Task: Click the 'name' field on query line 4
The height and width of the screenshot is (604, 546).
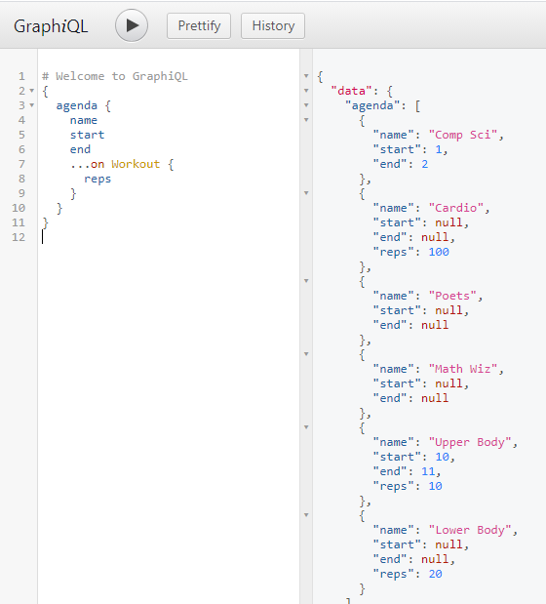Action: (x=84, y=120)
